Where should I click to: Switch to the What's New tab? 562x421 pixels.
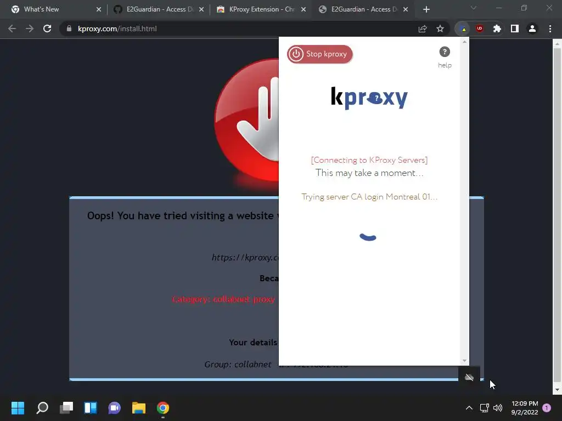[54, 9]
